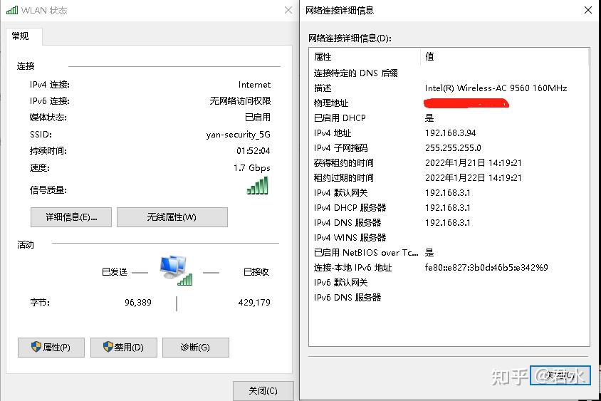Click SSID value yan-security_5G

click(x=238, y=135)
